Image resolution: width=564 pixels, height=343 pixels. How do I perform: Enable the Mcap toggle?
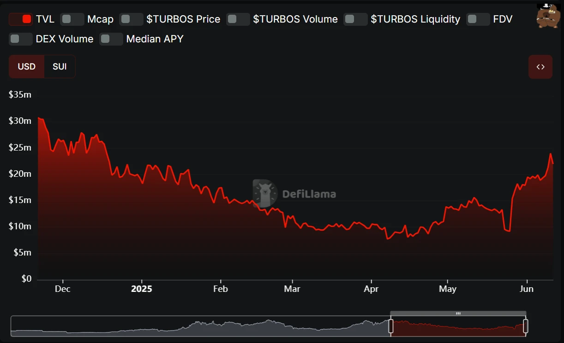pos(72,19)
